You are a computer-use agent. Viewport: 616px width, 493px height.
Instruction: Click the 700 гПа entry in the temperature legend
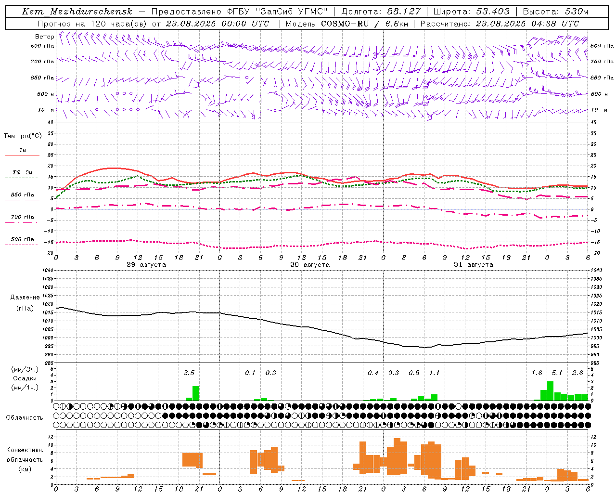click(x=23, y=217)
